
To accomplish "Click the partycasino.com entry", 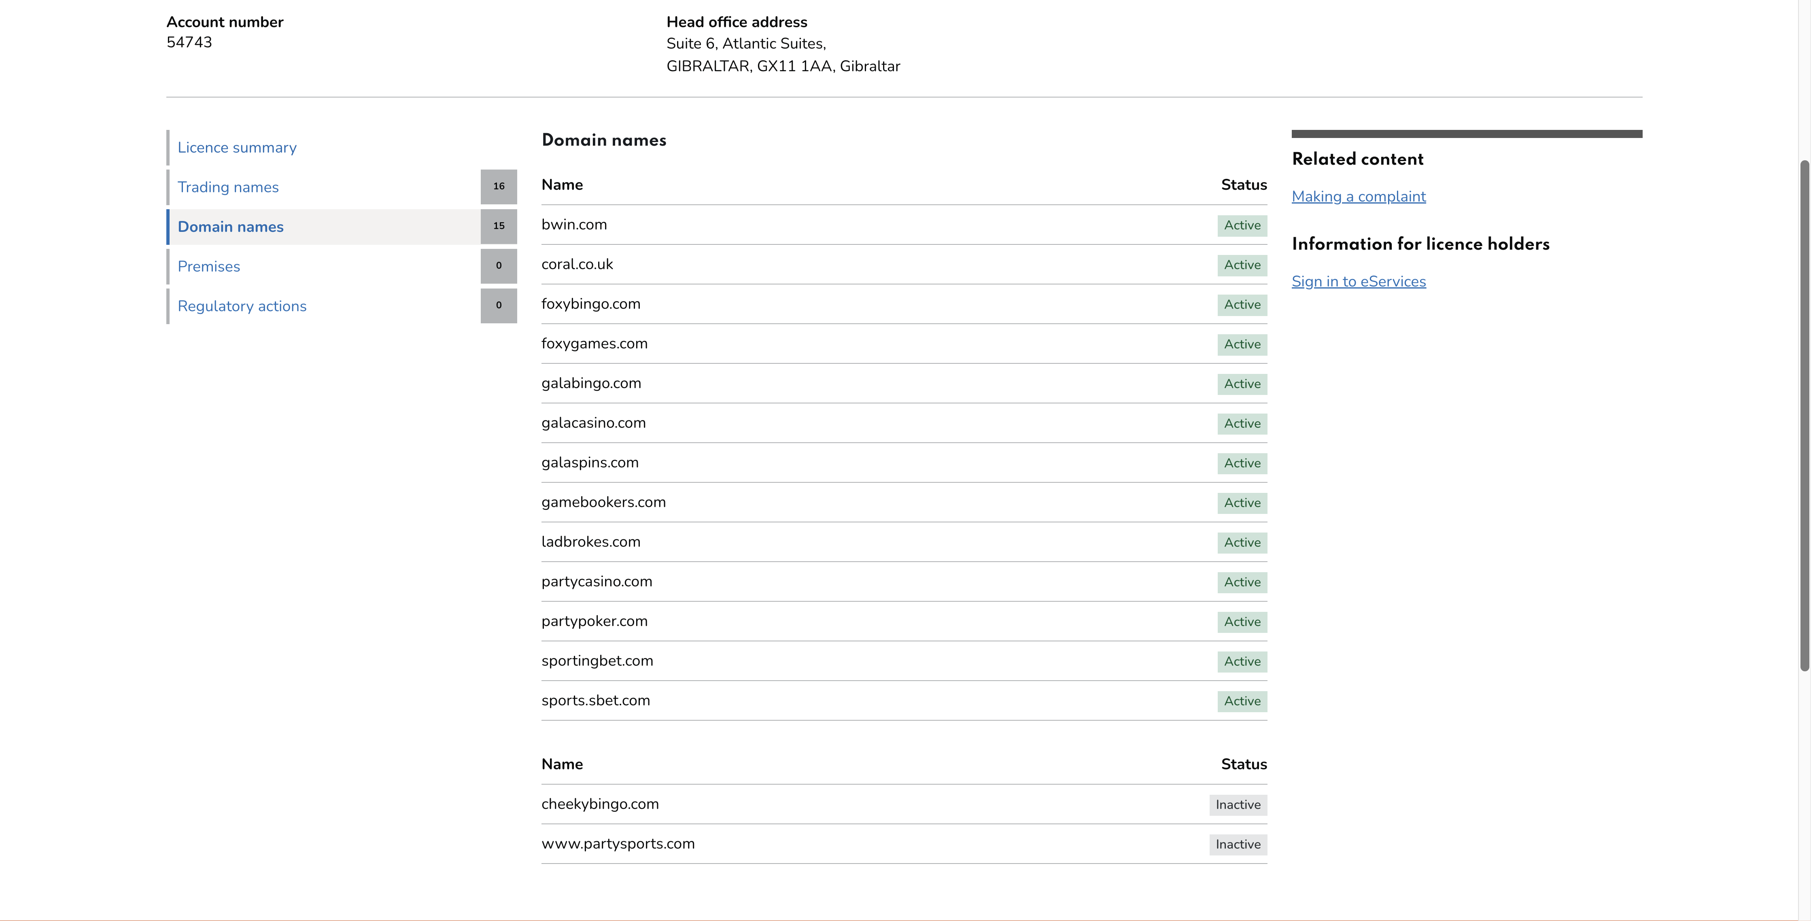I will pyautogui.click(x=597, y=581).
